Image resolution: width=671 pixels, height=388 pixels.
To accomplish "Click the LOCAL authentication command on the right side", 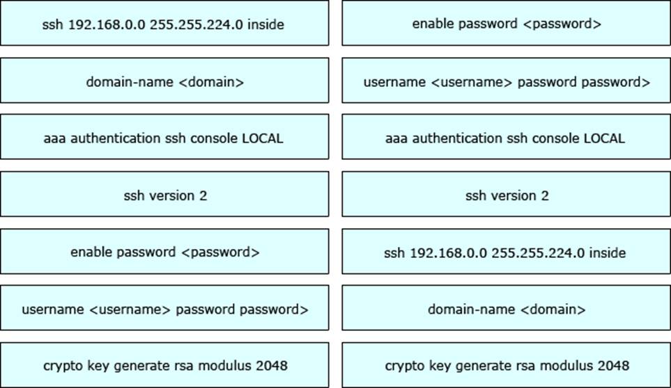I will tap(507, 138).
